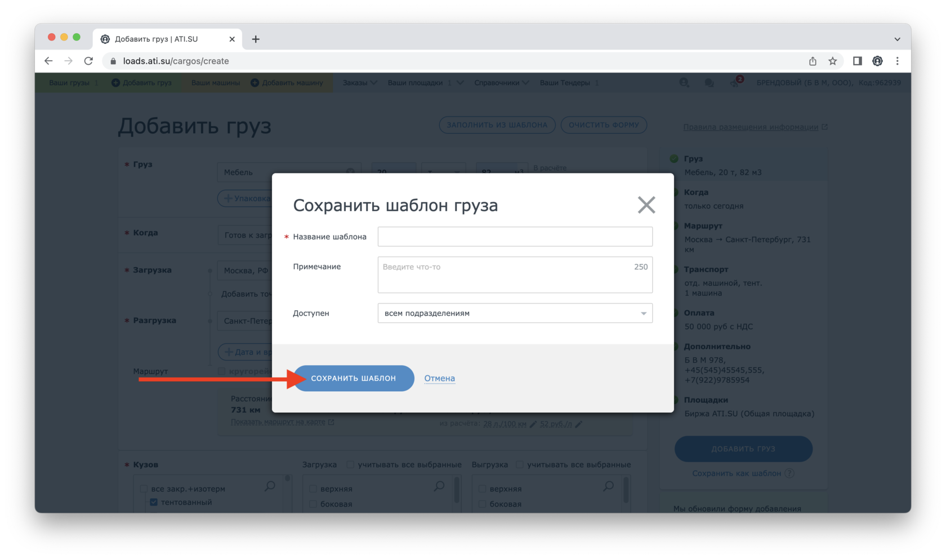The height and width of the screenshot is (559, 946).
Task: Toggle Выгрузка учитывать все выбранные checkbox
Action: (x=520, y=464)
